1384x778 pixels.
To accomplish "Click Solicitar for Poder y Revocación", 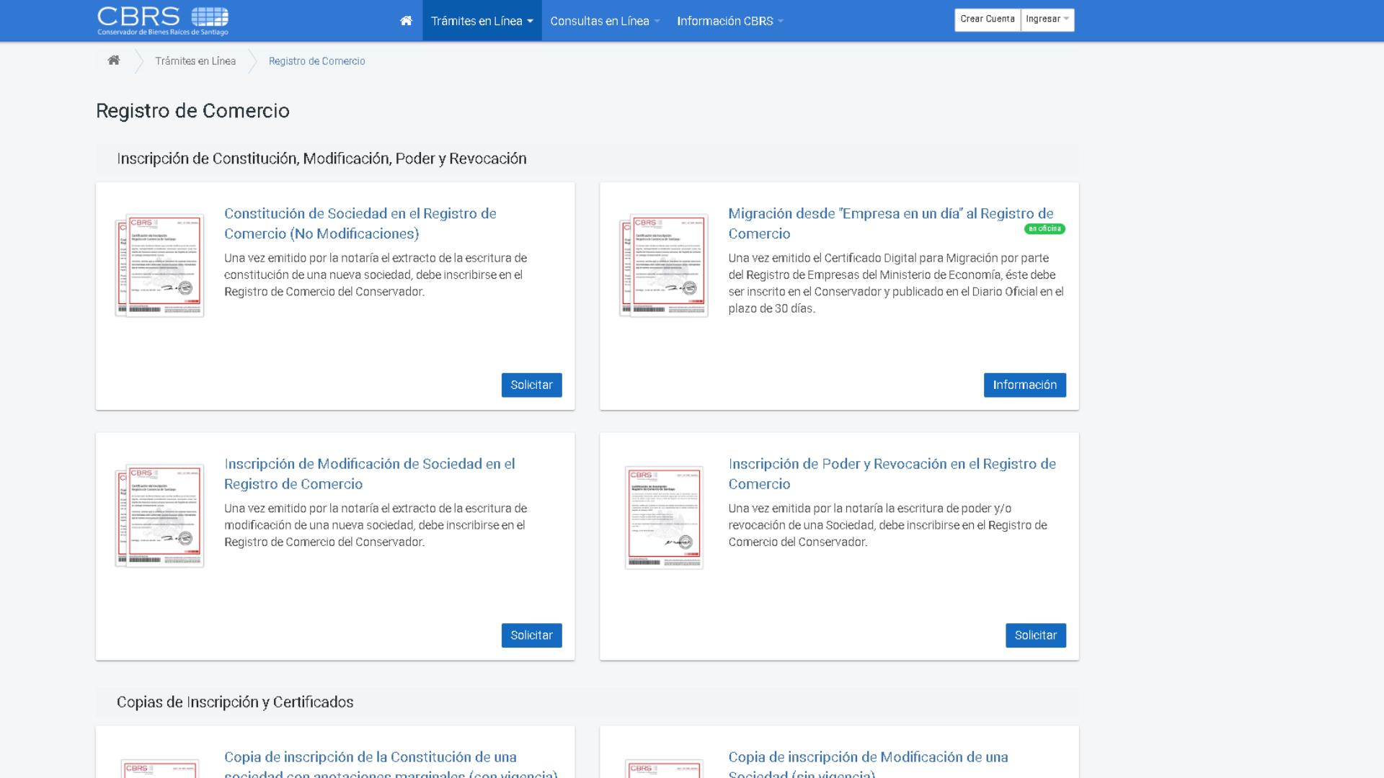I will click(x=1036, y=635).
